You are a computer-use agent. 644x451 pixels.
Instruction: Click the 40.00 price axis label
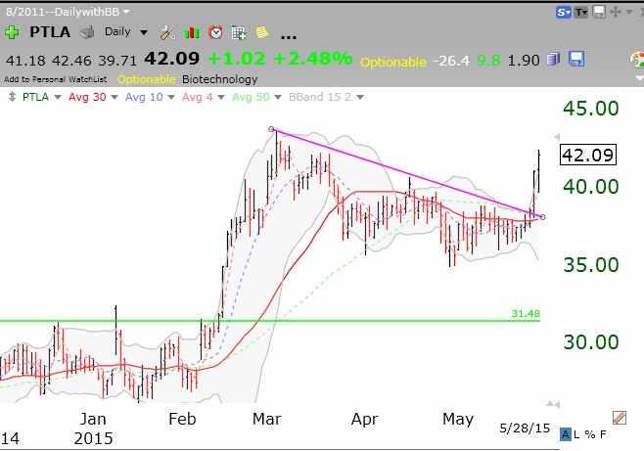590,187
